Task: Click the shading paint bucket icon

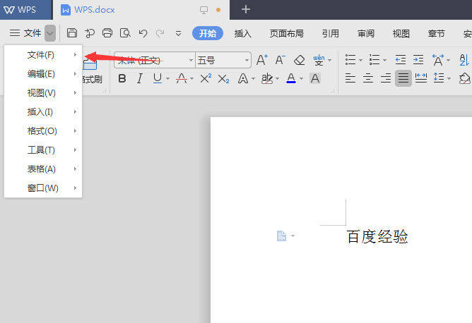Action: 464,78
